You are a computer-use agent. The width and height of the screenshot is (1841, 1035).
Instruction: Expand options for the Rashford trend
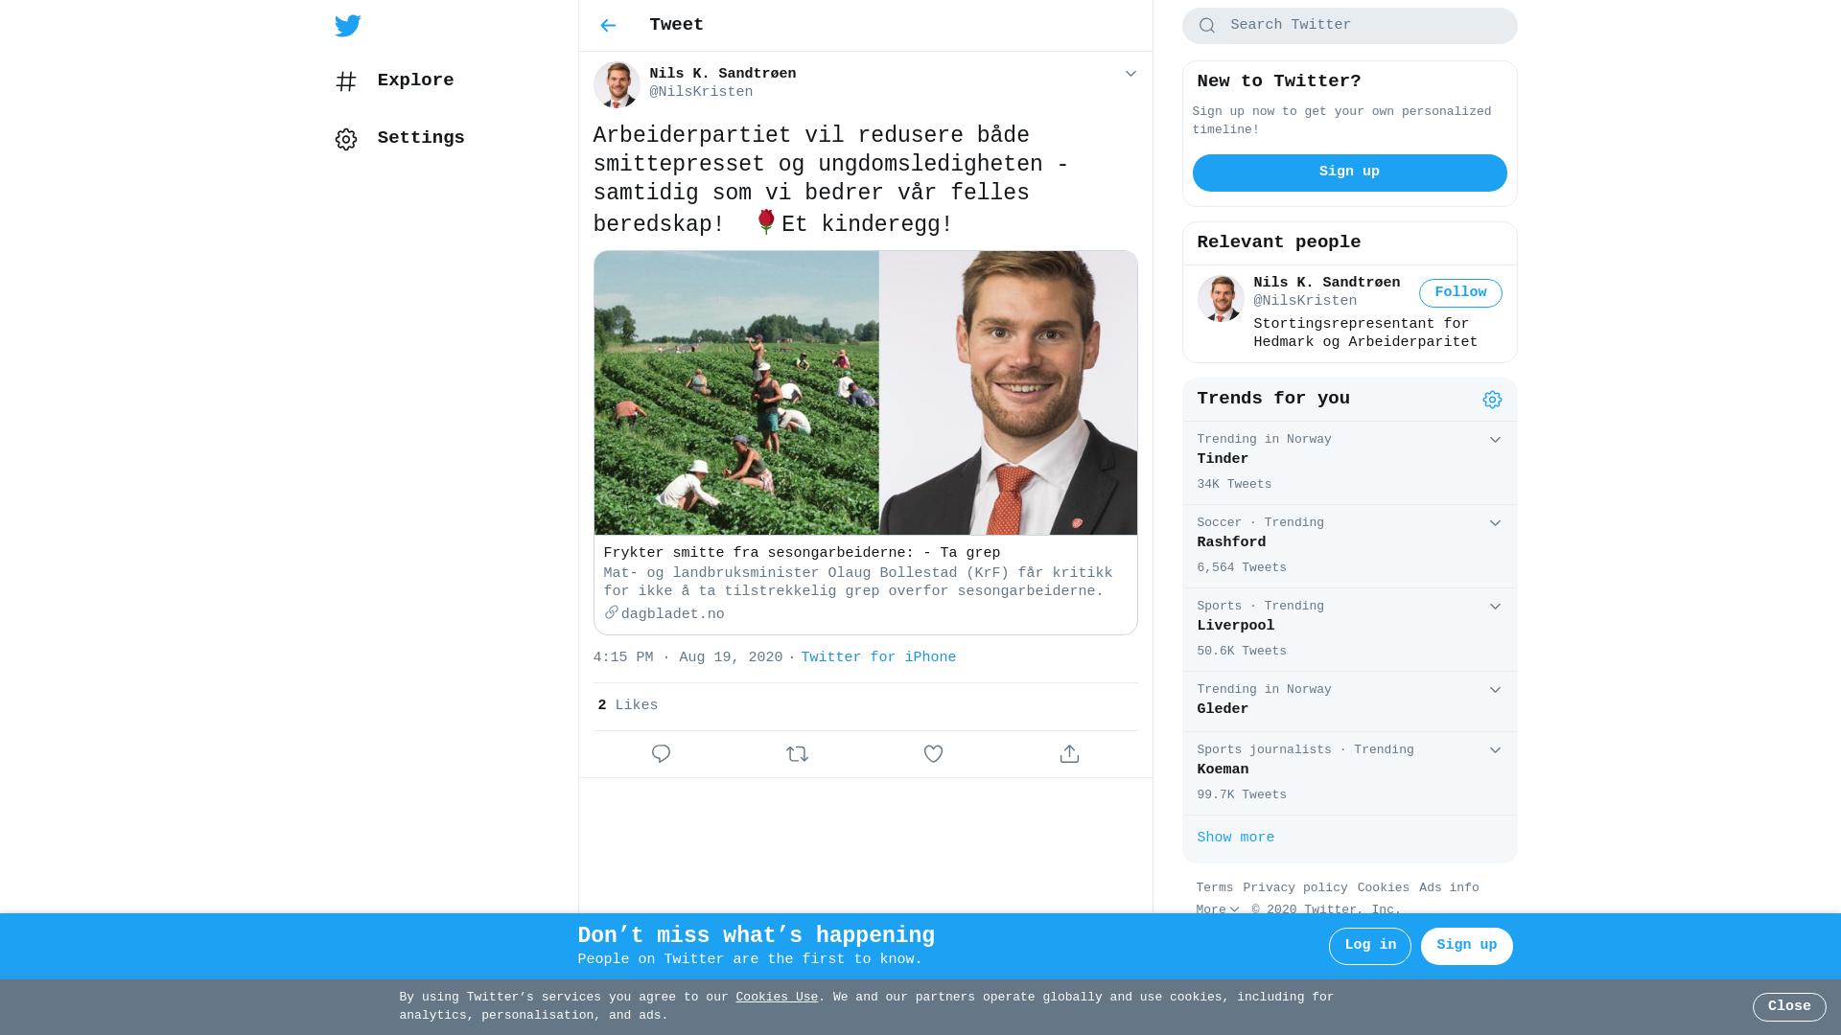(1495, 523)
